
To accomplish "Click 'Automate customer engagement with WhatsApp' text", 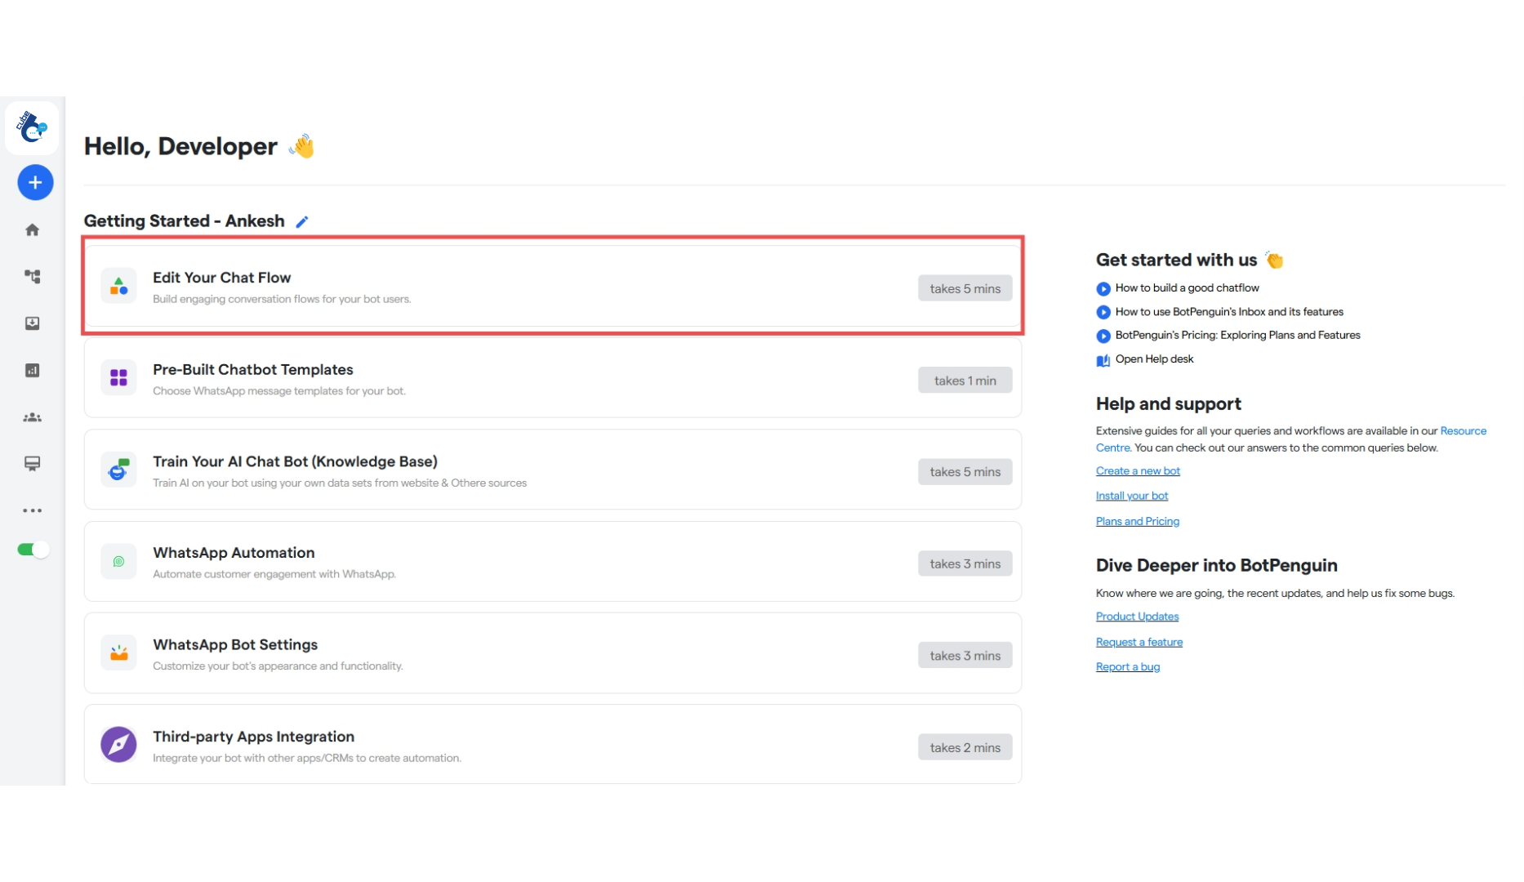I will point(274,574).
